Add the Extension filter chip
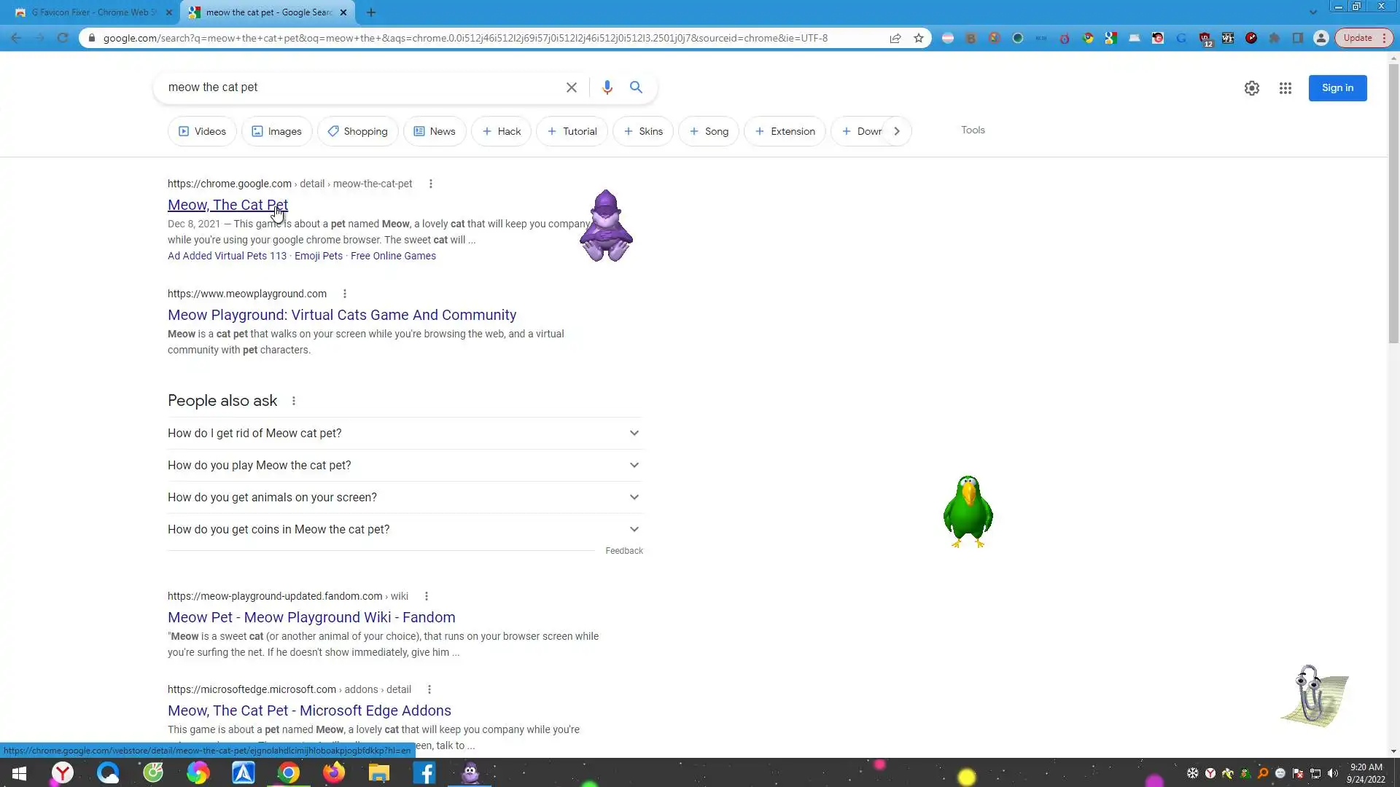Image resolution: width=1400 pixels, height=787 pixels. (x=785, y=131)
